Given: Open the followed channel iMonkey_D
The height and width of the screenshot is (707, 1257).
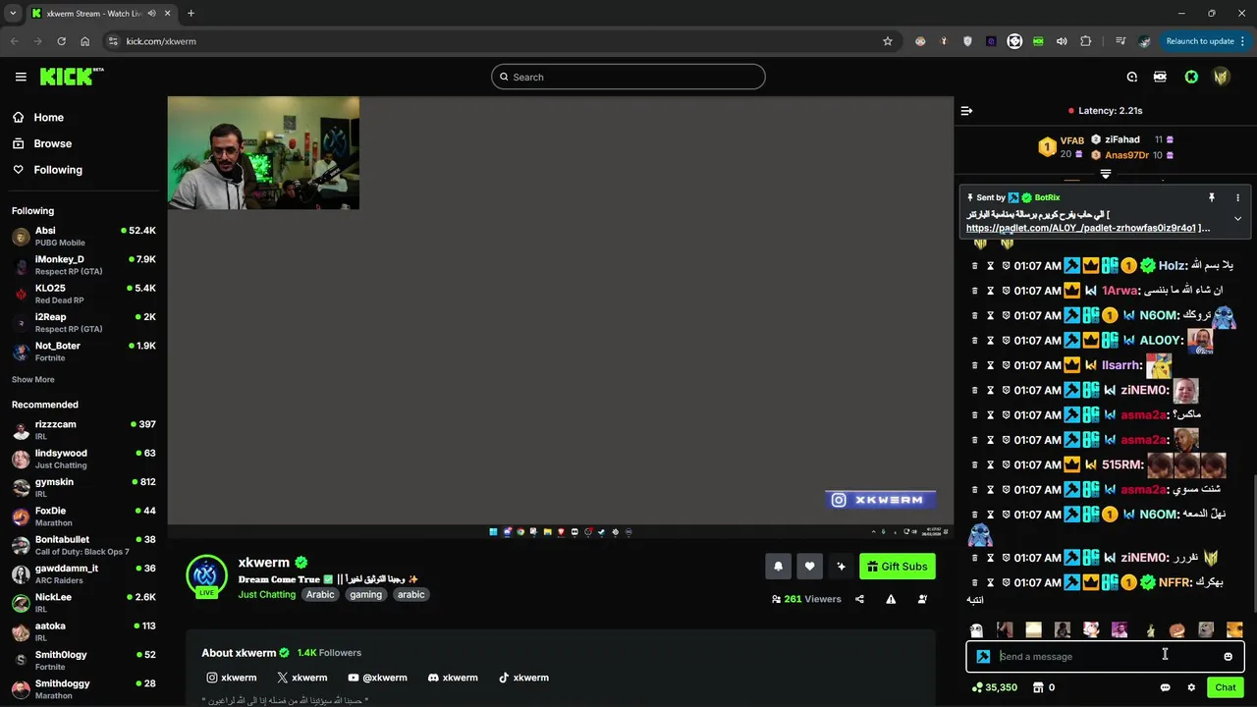Looking at the screenshot, I should [x=83, y=264].
